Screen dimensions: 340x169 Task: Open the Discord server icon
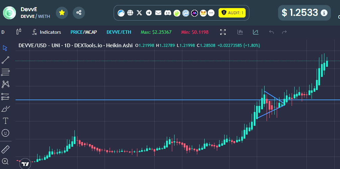(167, 13)
